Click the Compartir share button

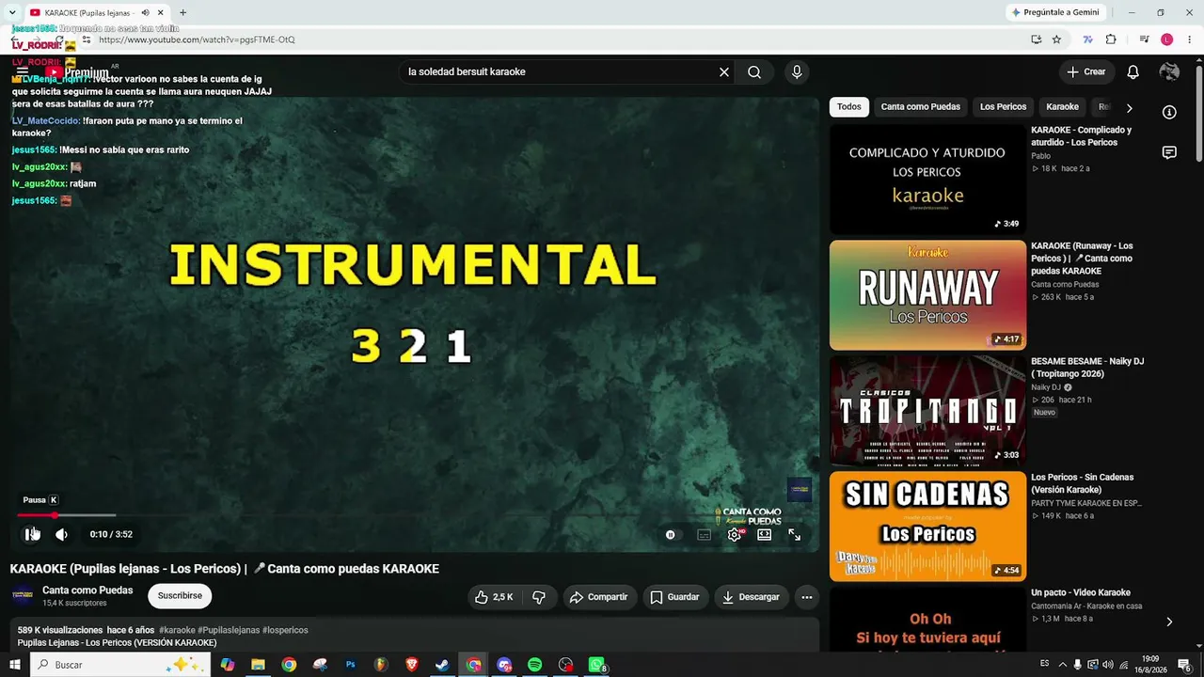[599, 597]
